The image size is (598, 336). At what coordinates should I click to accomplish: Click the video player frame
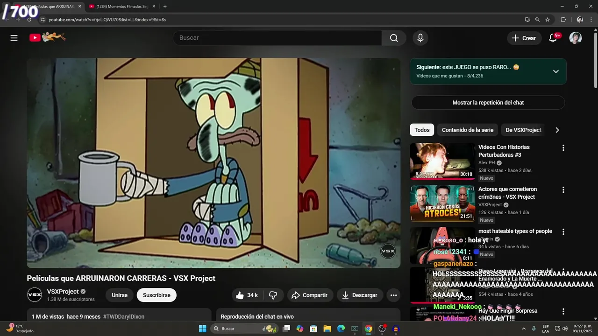click(x=214, y=163)
